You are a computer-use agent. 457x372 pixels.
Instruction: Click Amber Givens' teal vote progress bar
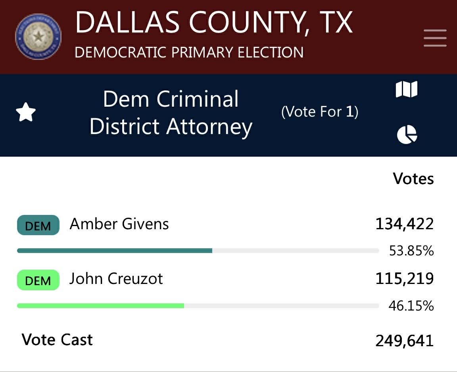click(x=115, y=251)
